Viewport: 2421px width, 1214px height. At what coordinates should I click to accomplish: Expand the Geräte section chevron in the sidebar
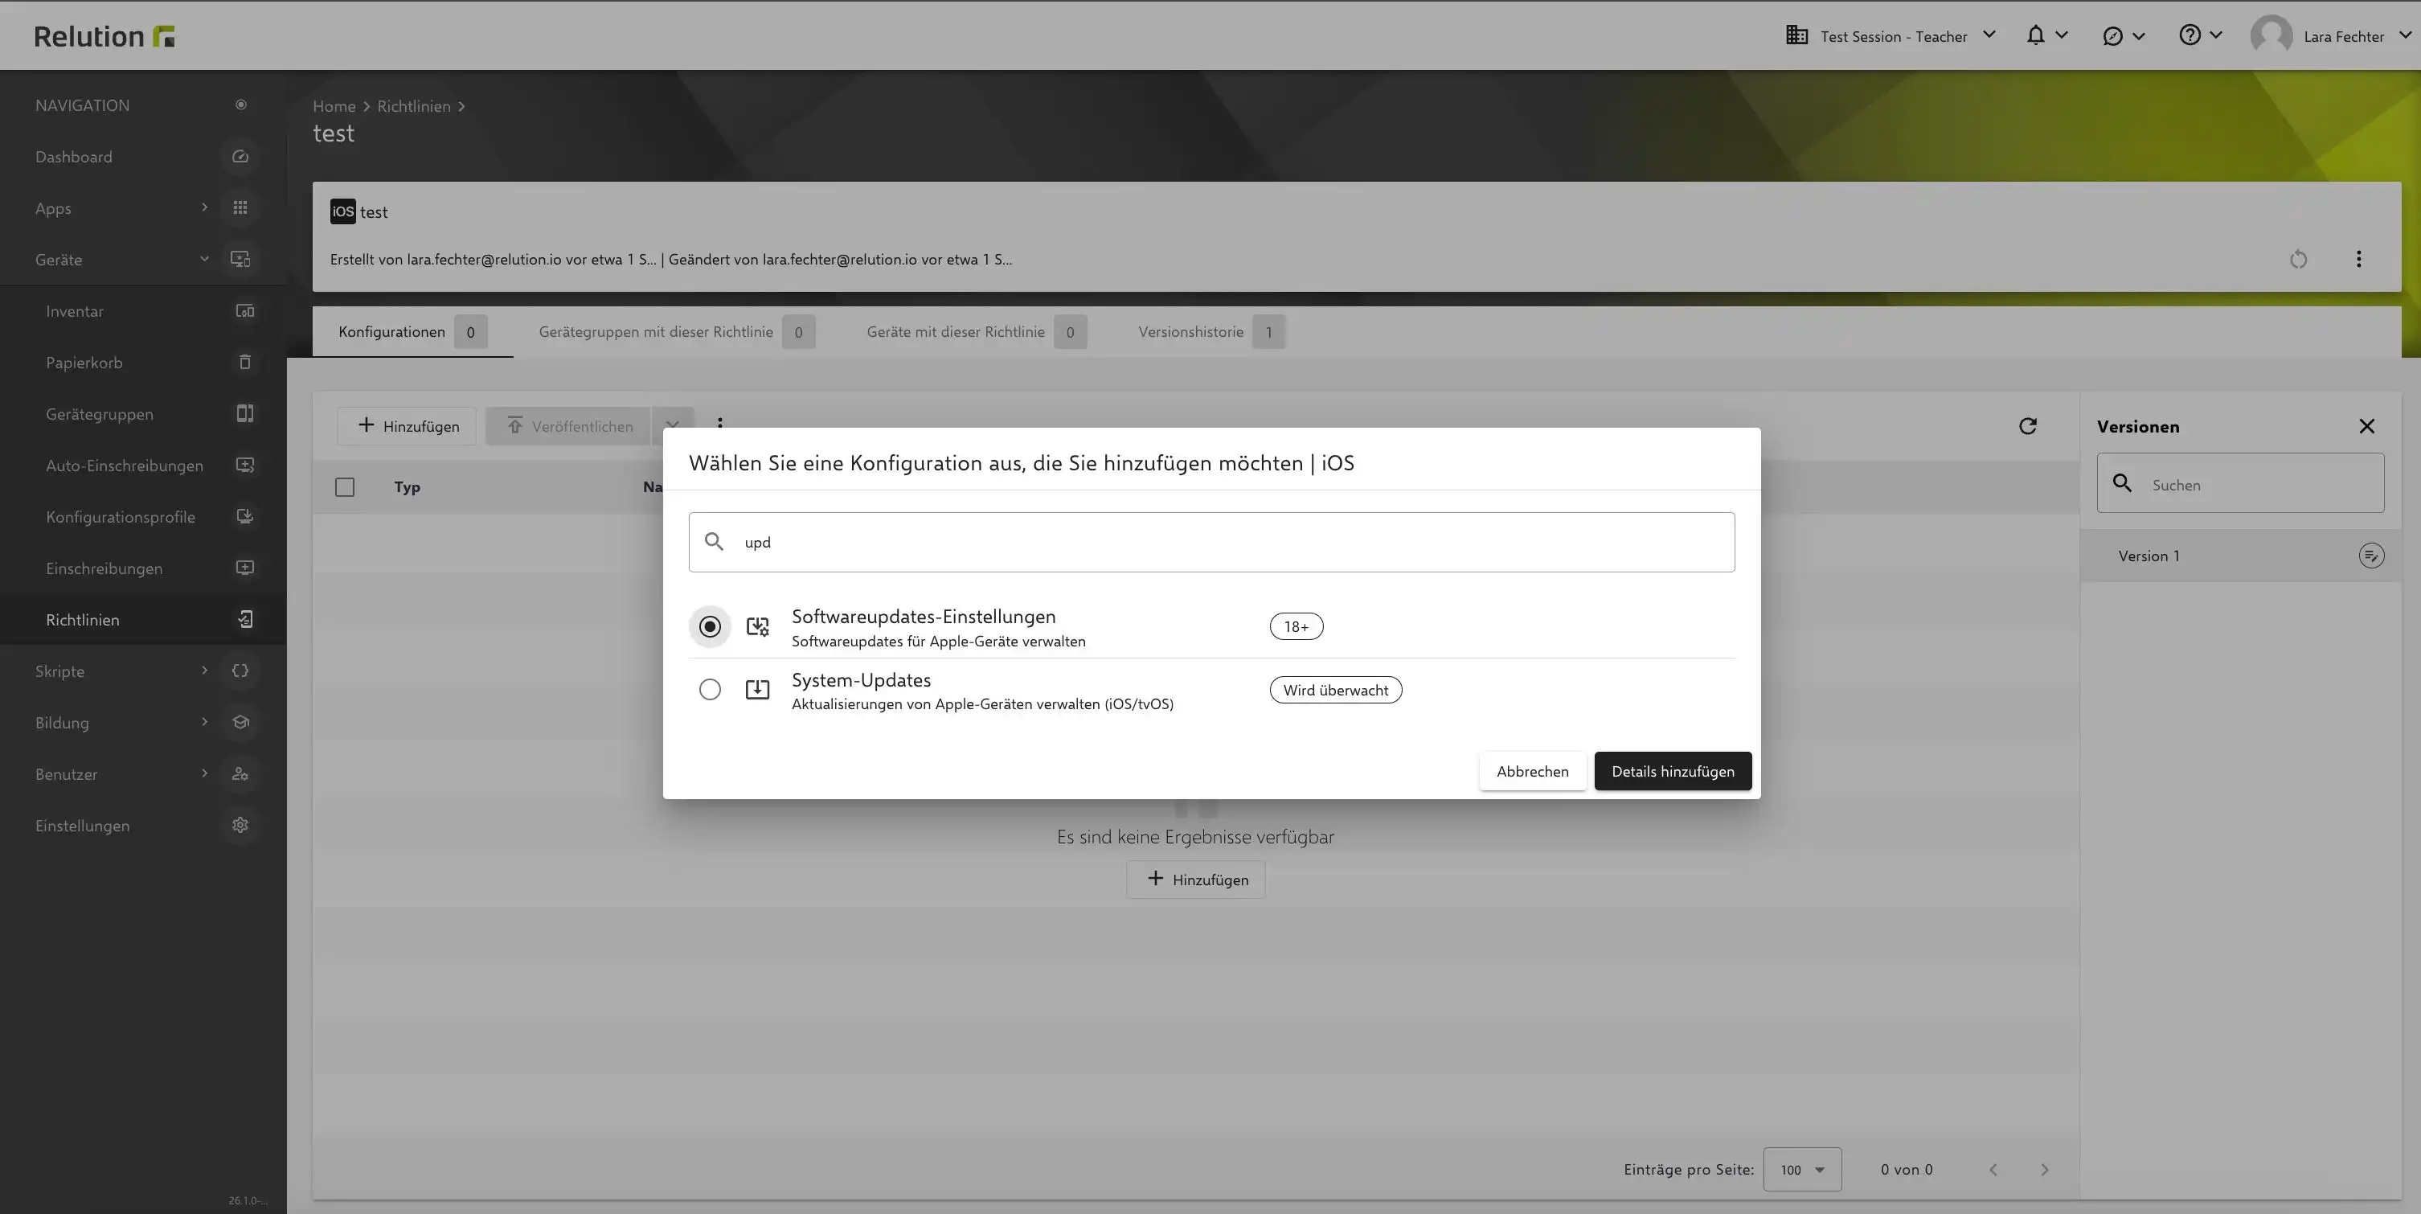click(x=204, y=259)
